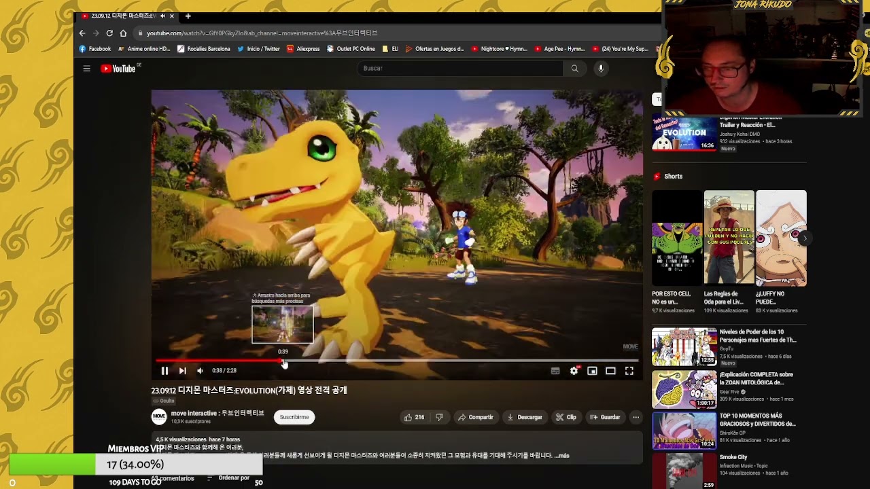Create a clip with Clip button

[x=565, y=417]
